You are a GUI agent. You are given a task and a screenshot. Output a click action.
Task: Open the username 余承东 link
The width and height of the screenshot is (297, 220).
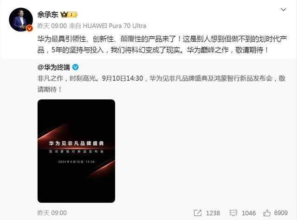tap(47, 14)
